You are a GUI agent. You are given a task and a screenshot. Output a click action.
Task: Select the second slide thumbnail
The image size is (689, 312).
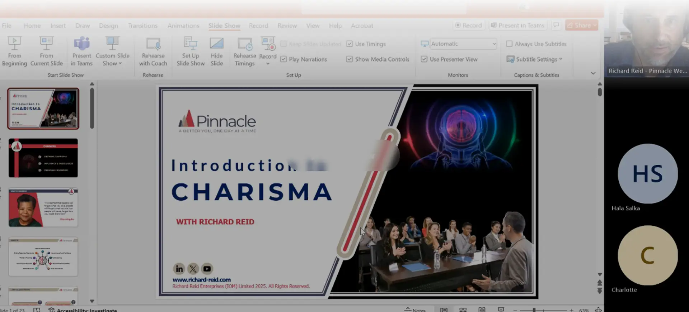pos(43,158)
